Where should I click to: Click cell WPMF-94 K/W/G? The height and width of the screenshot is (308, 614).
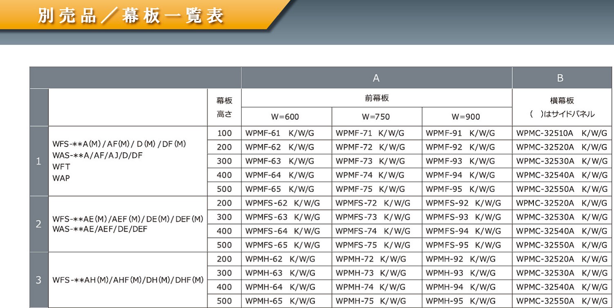tap(467, 175)
